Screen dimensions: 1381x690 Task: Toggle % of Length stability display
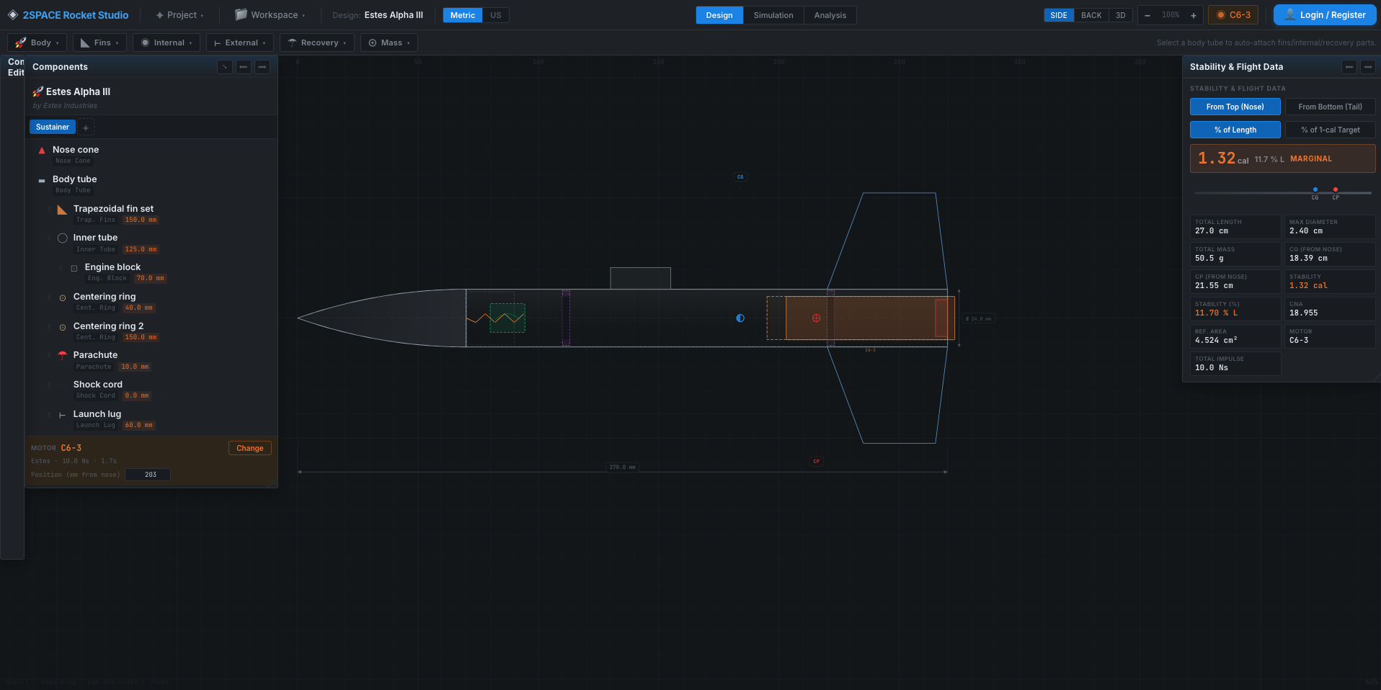[x=1235, y=130]
